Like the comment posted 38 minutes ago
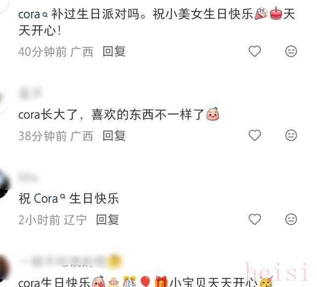This screenshot has width=317, height=287. pyautogui.click(x=255, y=135)
